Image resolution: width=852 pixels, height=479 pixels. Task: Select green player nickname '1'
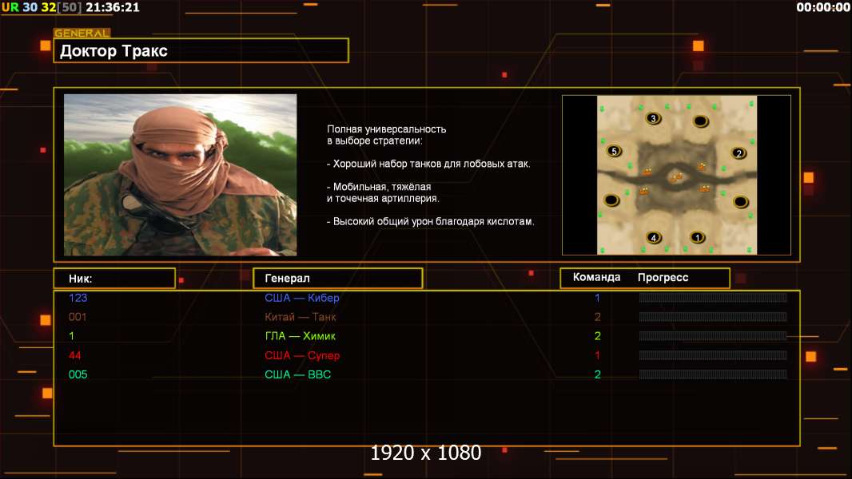coord(71,336)
